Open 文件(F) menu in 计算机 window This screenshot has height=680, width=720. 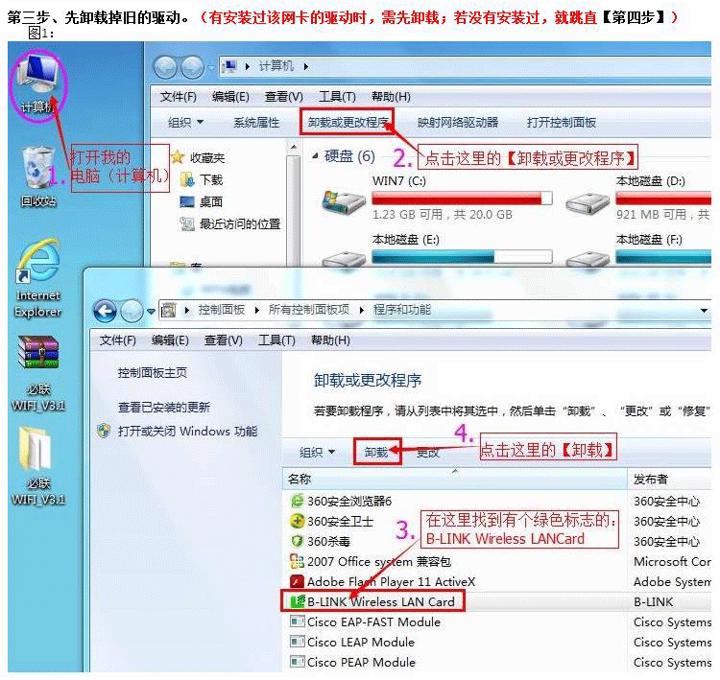179,97
